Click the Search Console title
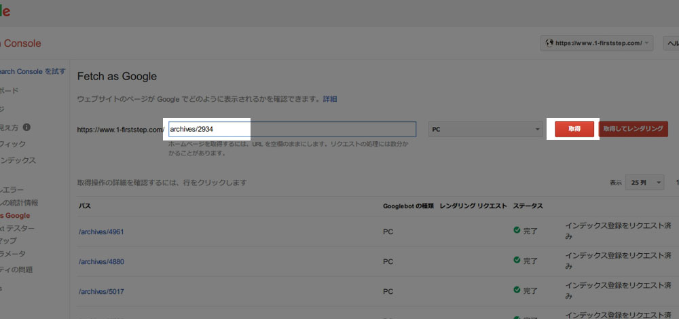This screenshot has height=319, width=679. click(x=20, y=43)
